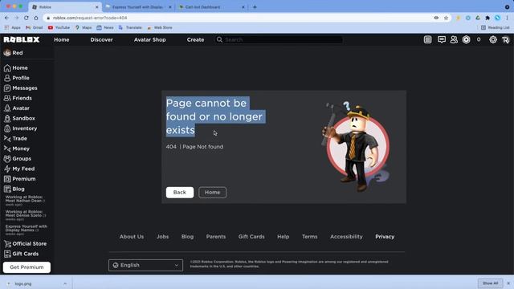514x289 pixels.
Task: Open the Home sidebar icon
Action: 7,67
